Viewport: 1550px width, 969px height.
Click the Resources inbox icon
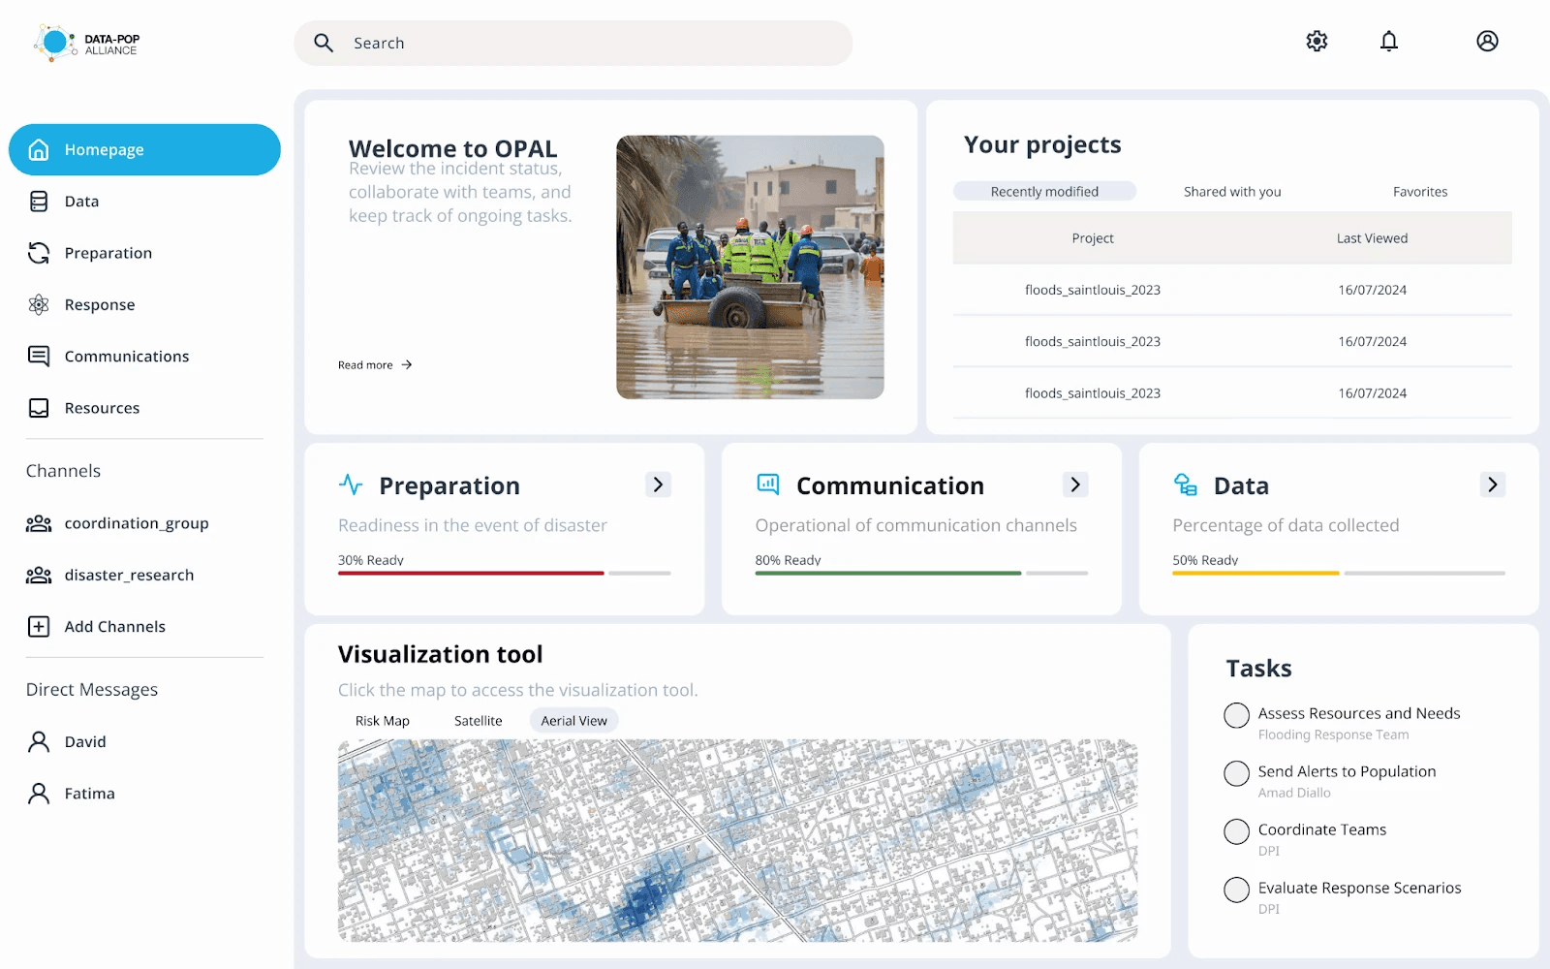click(39, 408)
